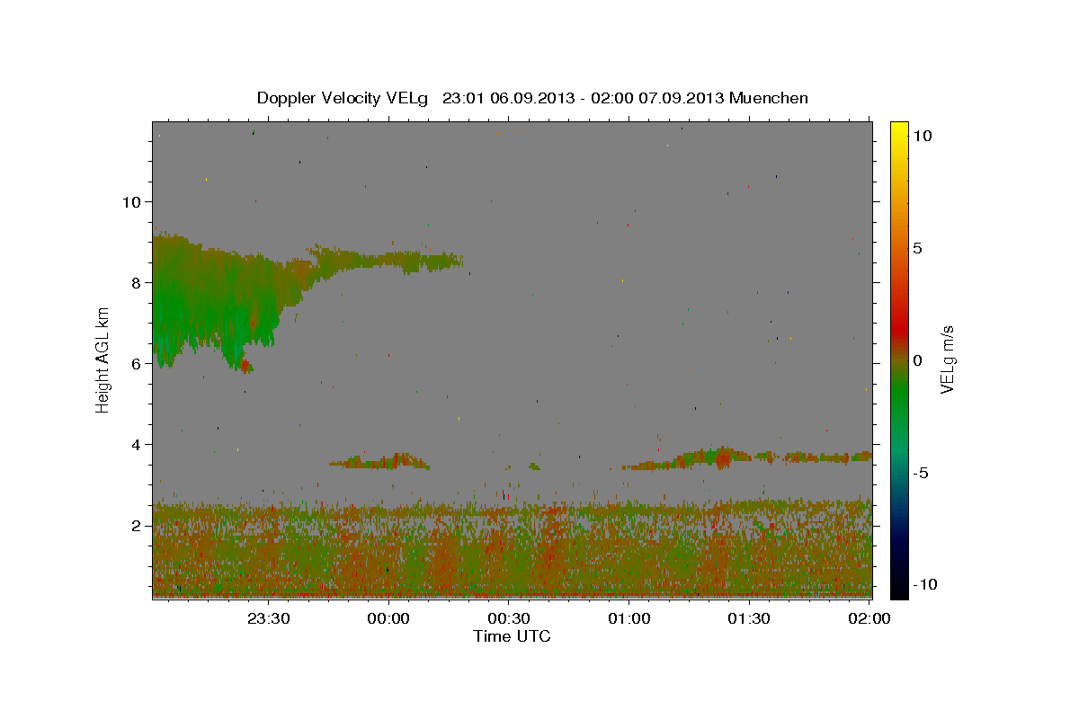Click the large green cloud at 7 km
This screenshot has height=719, width=1079.
(x=216, y=301)
